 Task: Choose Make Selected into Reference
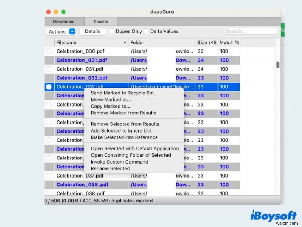[x=124, y=137]
